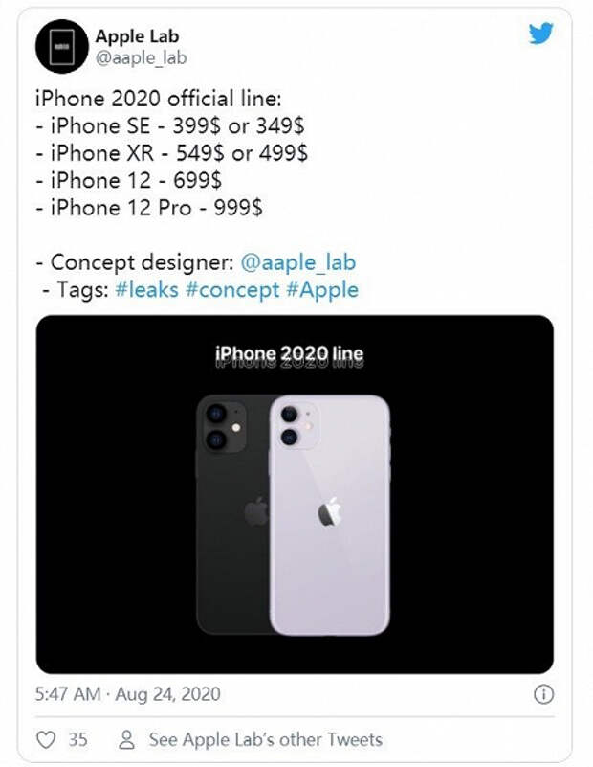
Task: See Apple Lab's other Tweets
Action: click(x=265, y=739)
